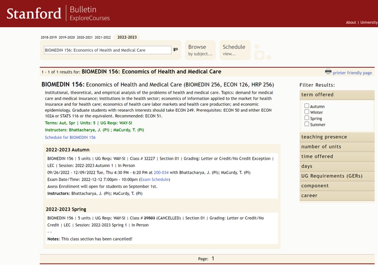Enable the Spring term filter checkbox
This screenshot has height=265, width=378.
307,118
